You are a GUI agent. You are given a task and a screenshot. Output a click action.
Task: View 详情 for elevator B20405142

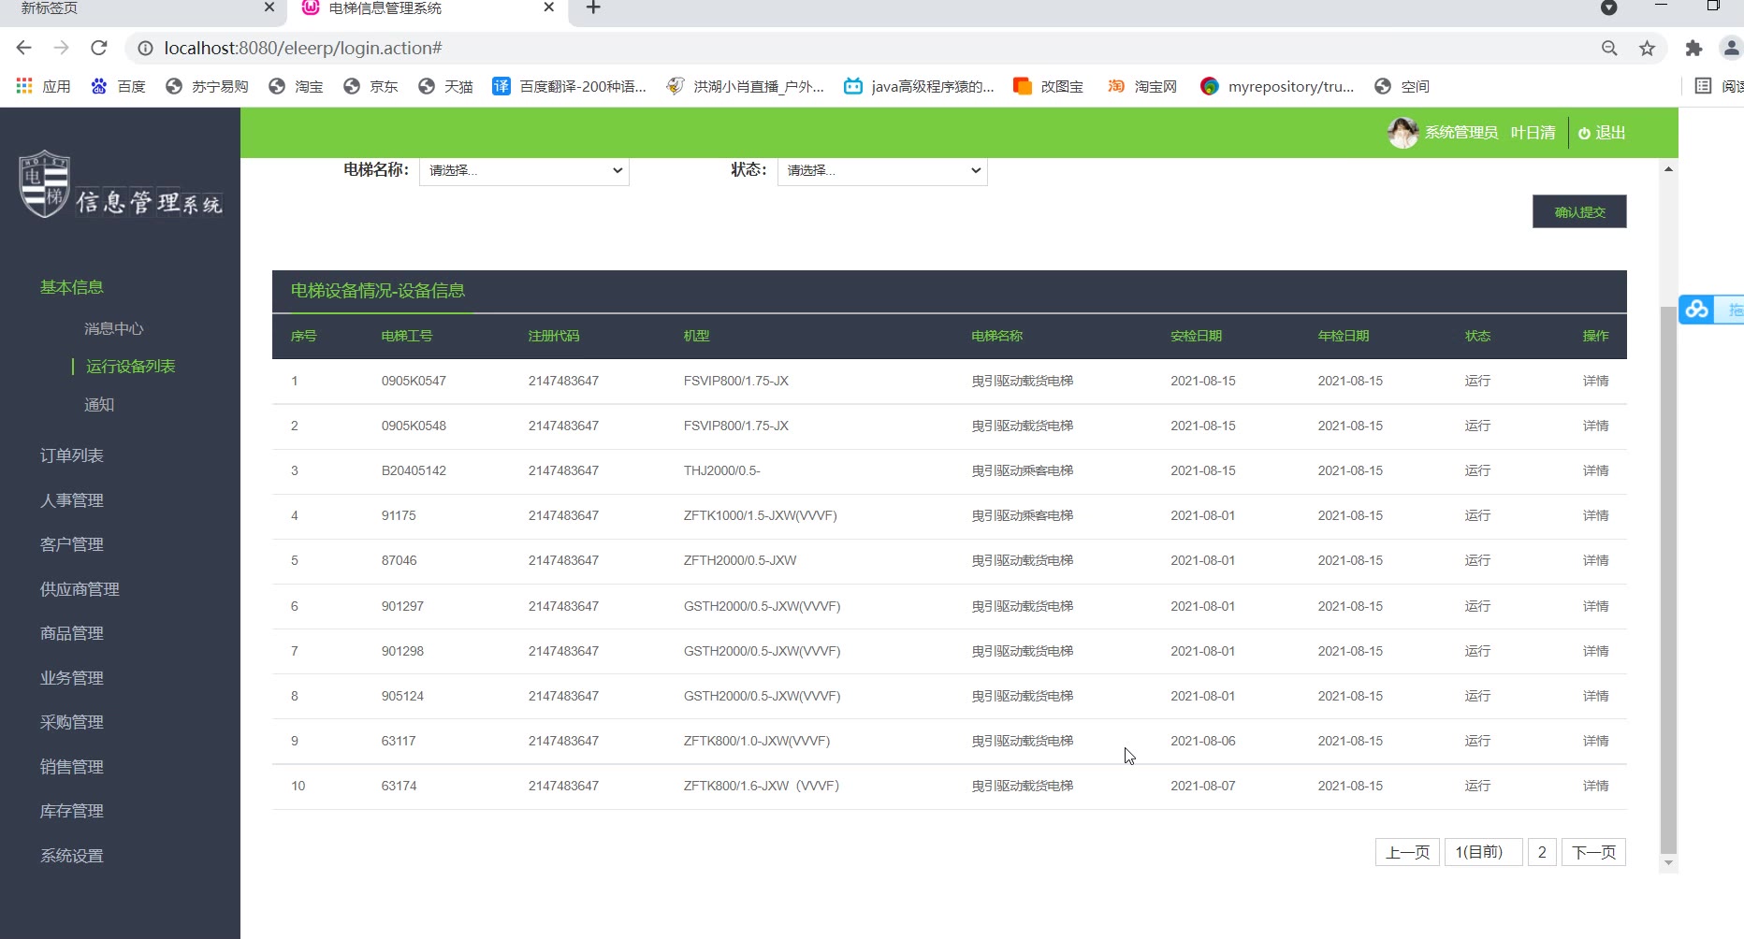click(x=1596, y=470)
